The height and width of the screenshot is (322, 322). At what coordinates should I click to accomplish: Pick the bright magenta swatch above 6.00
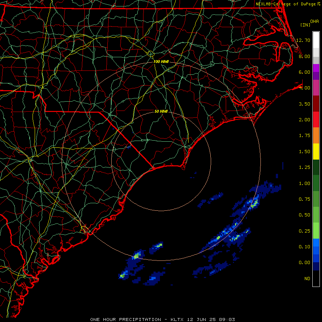(x=316, y=68)
